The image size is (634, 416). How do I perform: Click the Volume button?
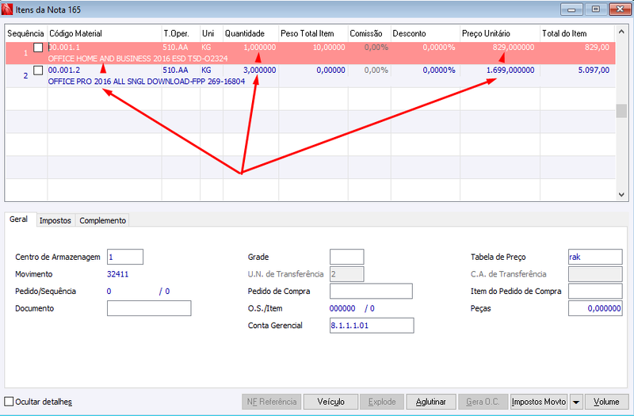(606, 402)
